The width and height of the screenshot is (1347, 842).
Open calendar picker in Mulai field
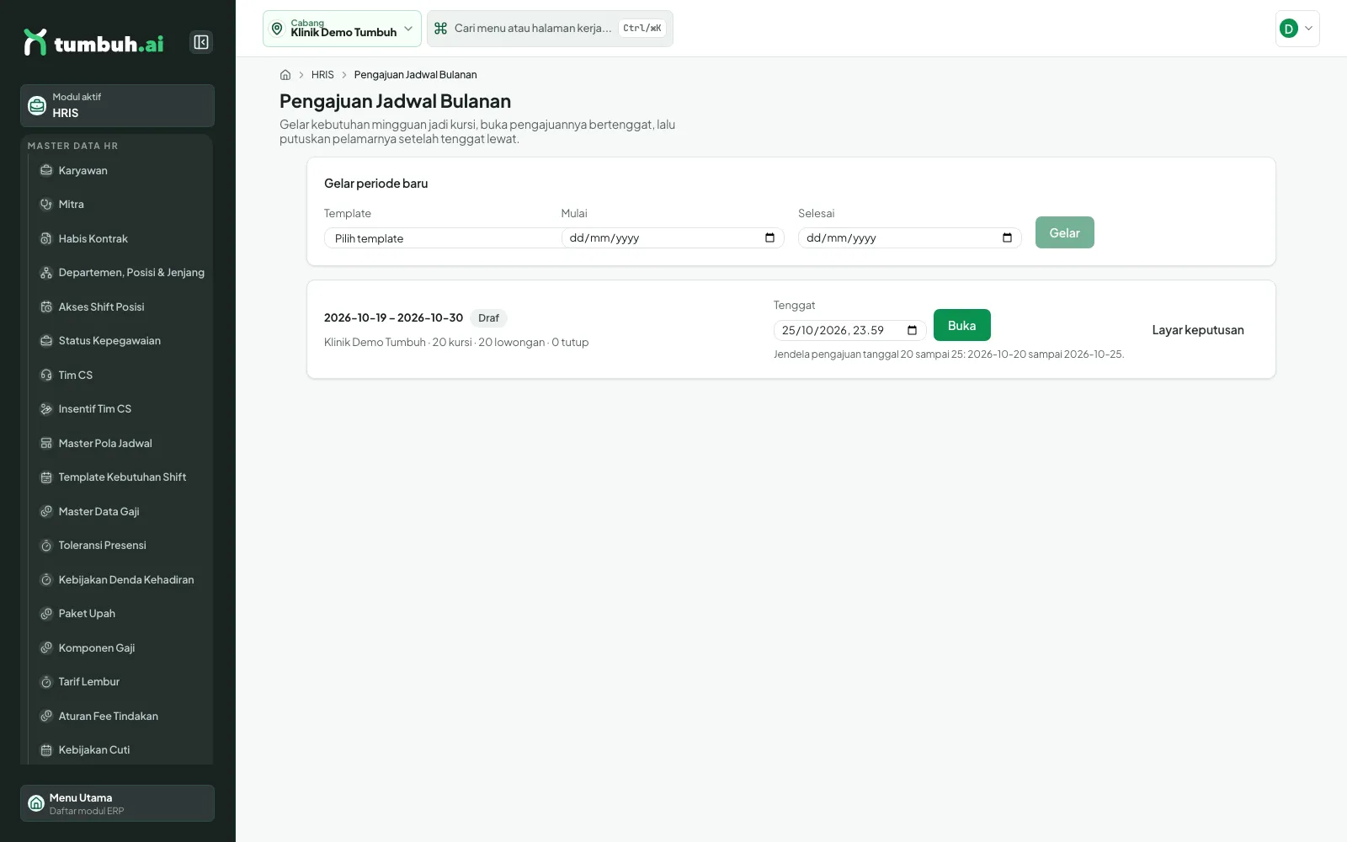tap(769, 238)
